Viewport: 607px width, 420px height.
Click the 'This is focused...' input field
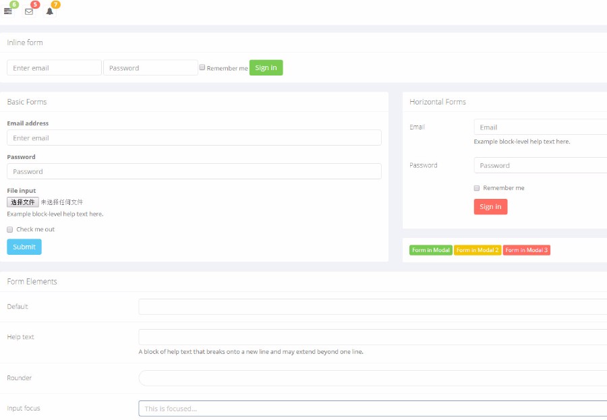coord(373,409)
